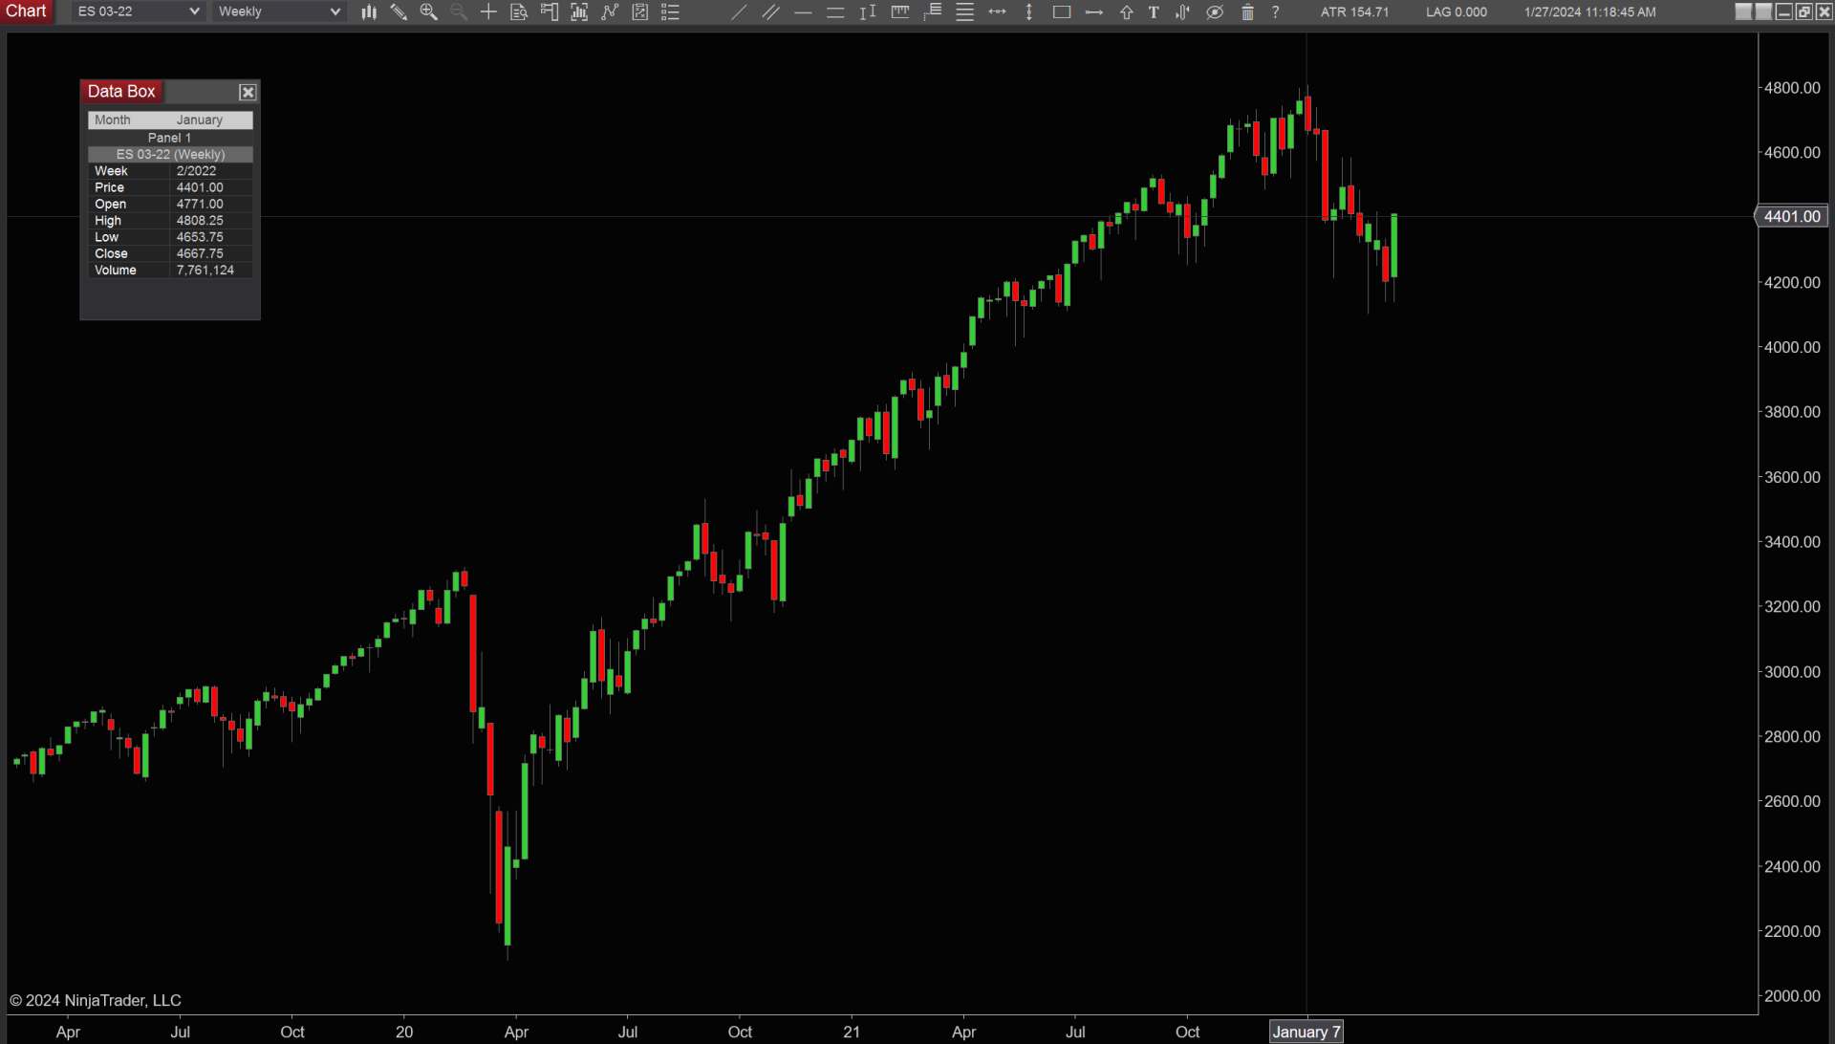The width and height of the screenshot is (1835, 1044).
Task: Open the ES 03-22 instrument dropdown
Action: coord(138,11)
